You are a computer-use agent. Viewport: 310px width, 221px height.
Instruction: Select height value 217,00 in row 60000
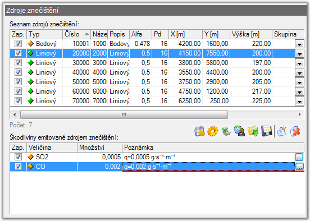pyautogui.click(x=251, y=91)
